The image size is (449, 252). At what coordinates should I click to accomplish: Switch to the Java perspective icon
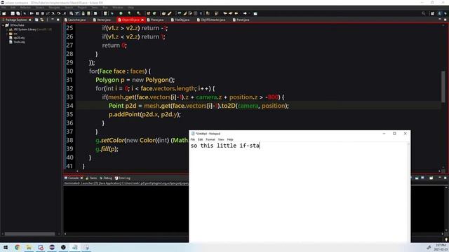pos(441,13)
